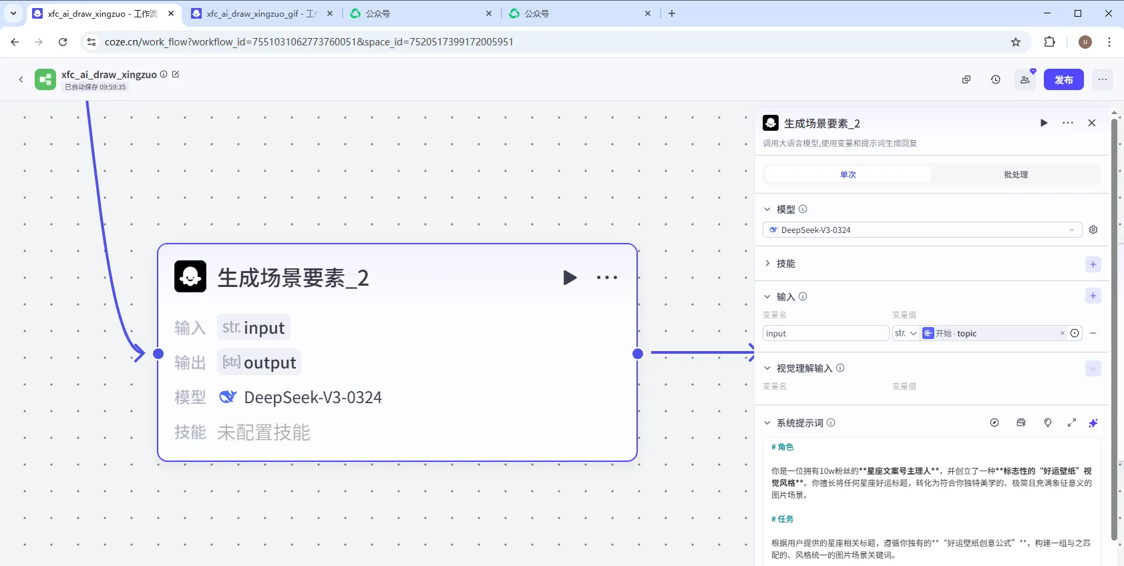Click the lightbulb icon in 系统提示词 toolbar
The width and height of the screenshot is (1124, 566).
1048,422
